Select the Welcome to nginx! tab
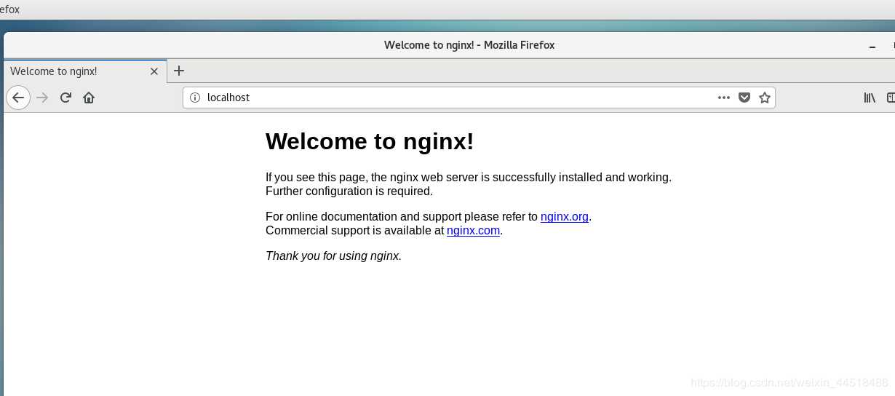The width and height of the screenshot is (895, 396). (85, 71)
